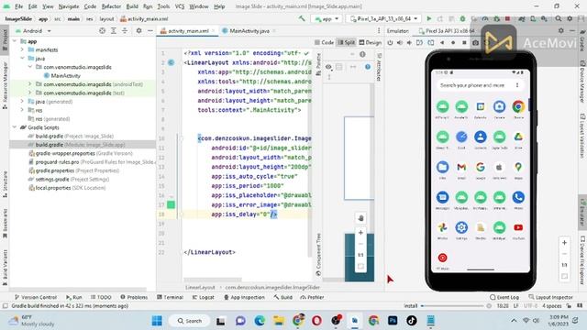Screen dimensions: 587x330
Task: Open Version Control tool window
Action: click(36, 297)
